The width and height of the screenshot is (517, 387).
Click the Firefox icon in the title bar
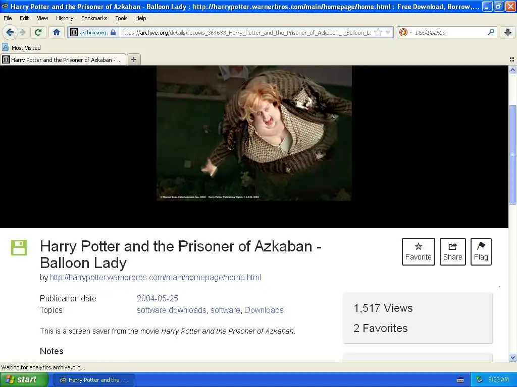5,6
